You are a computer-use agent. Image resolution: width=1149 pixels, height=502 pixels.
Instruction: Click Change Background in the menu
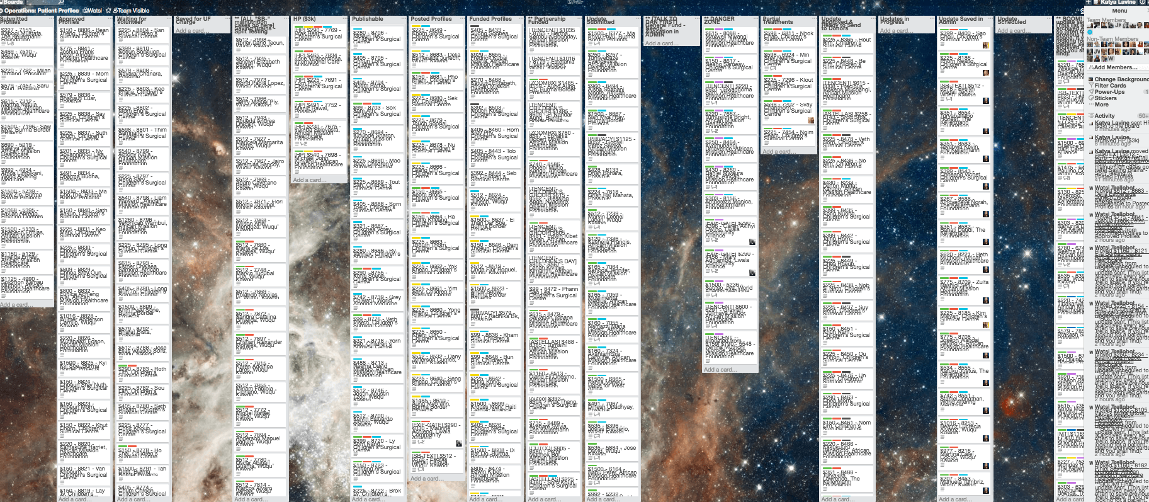[x=1121, y=79]
